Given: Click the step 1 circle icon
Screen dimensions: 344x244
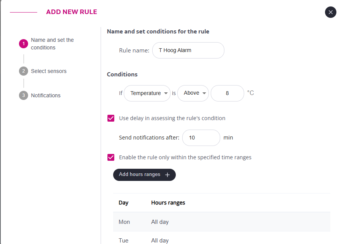Looking at the screenshot, I should (x=24, y=44).
